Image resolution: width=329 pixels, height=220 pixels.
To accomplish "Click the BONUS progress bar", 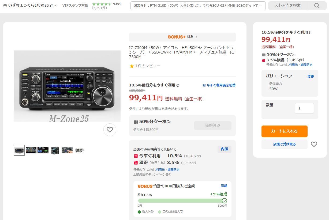I will pyautogui.click(x=182, y=201).
